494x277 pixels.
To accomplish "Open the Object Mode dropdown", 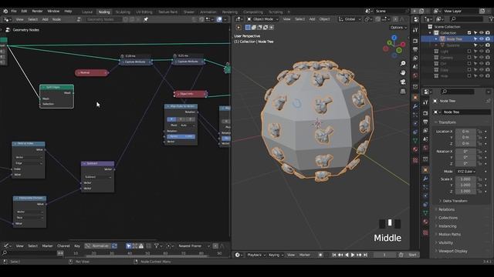I will [263, 19].
